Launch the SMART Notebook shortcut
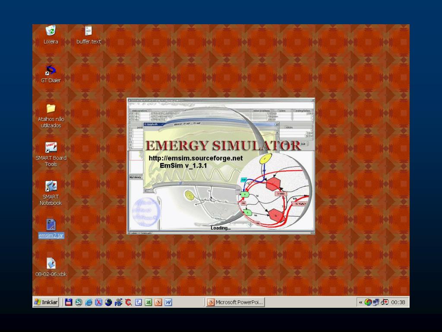The image size is (442, 332). pos(51,186)
